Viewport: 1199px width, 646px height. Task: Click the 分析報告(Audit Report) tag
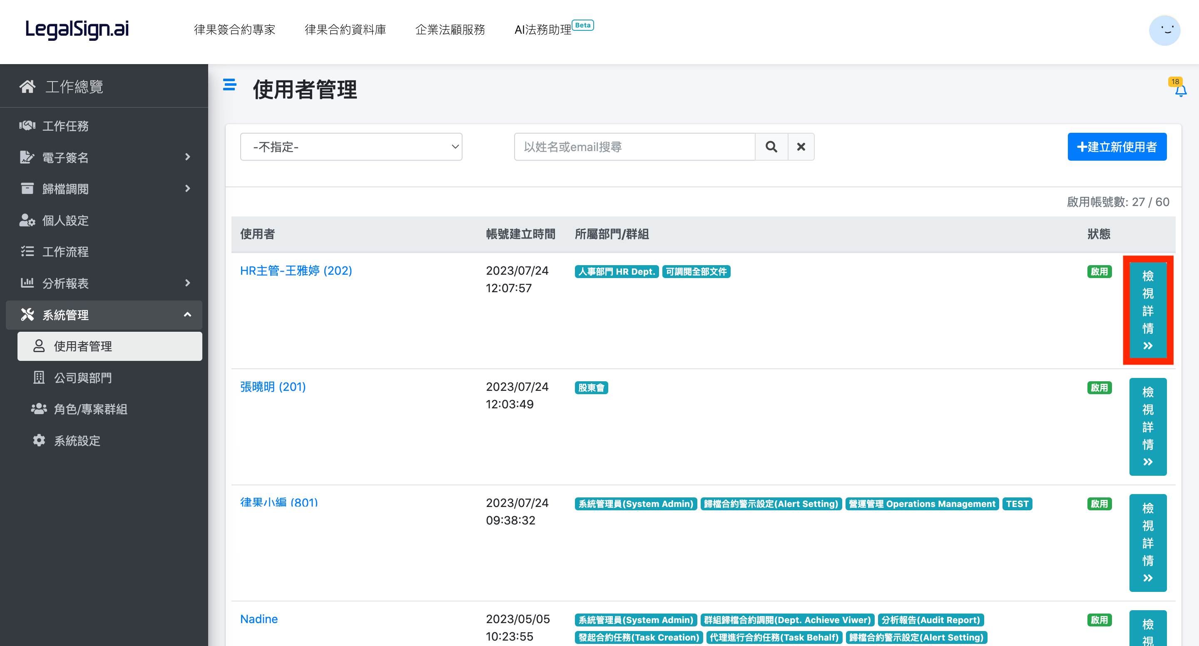[x=930, y=620]
